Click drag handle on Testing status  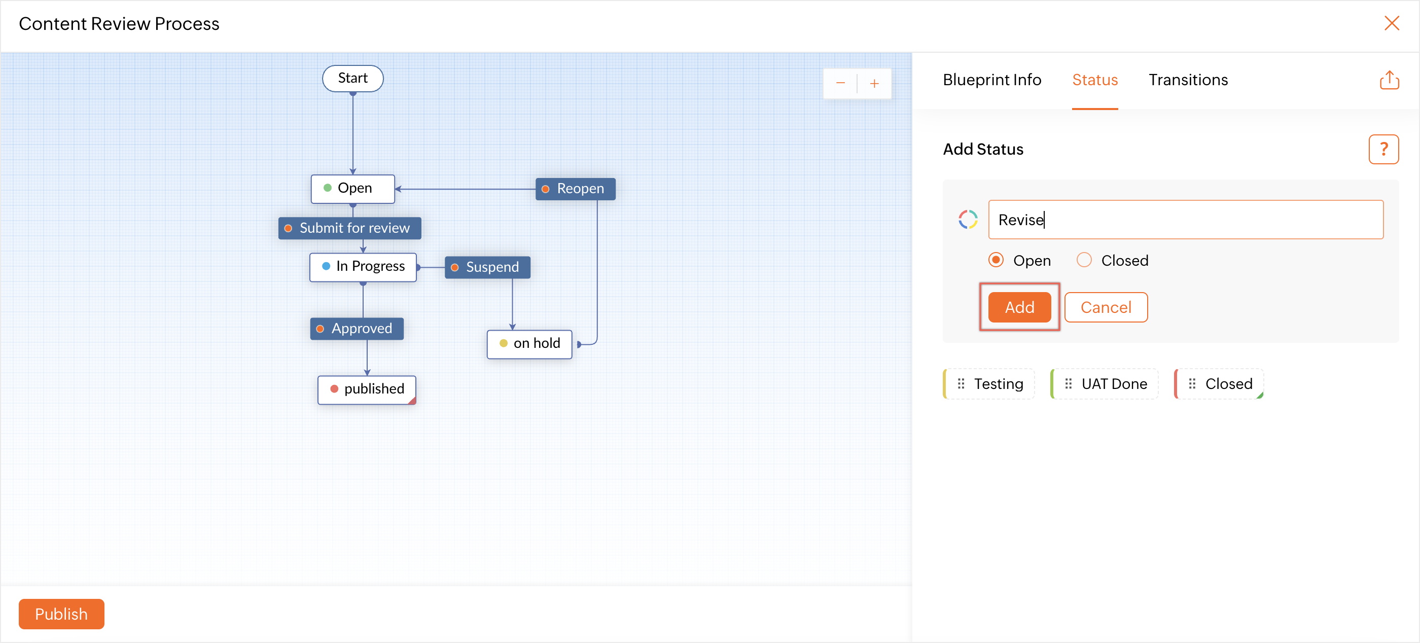click(961, 383)
